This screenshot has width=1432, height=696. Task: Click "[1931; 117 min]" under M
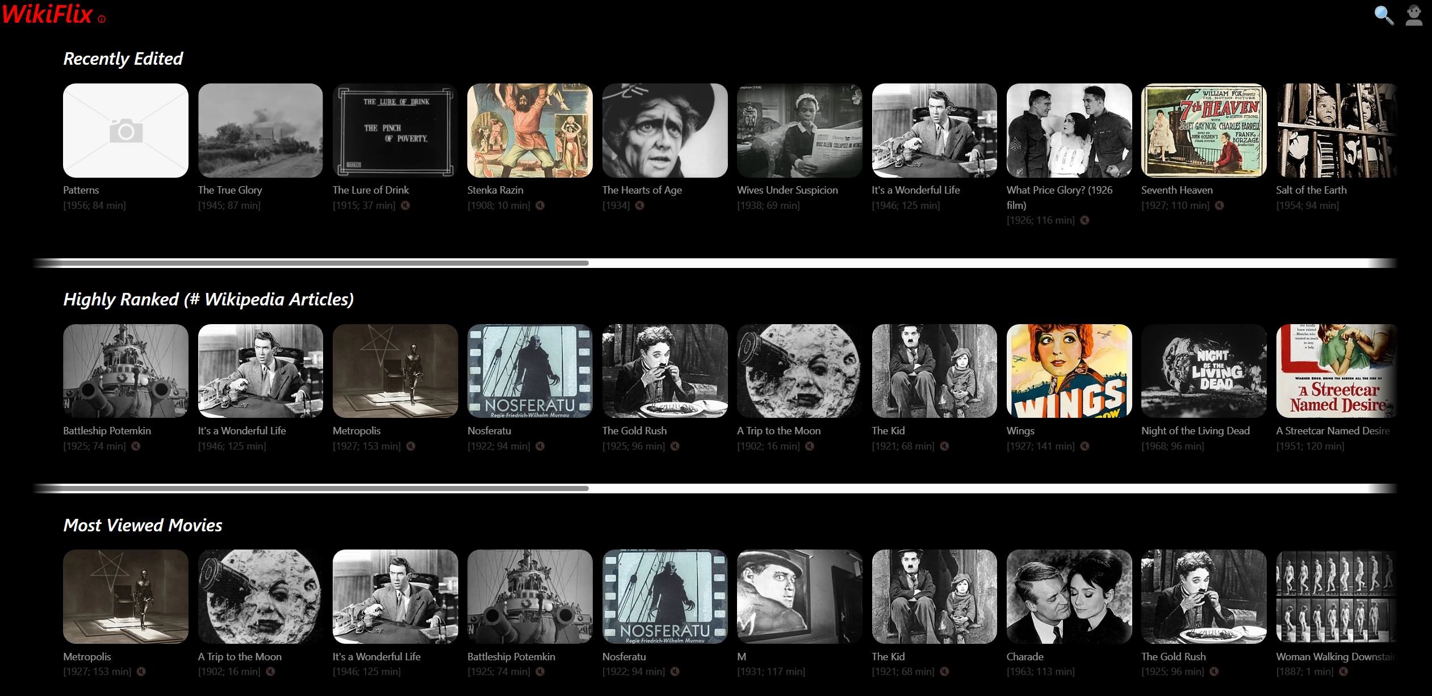pos(771,672)
